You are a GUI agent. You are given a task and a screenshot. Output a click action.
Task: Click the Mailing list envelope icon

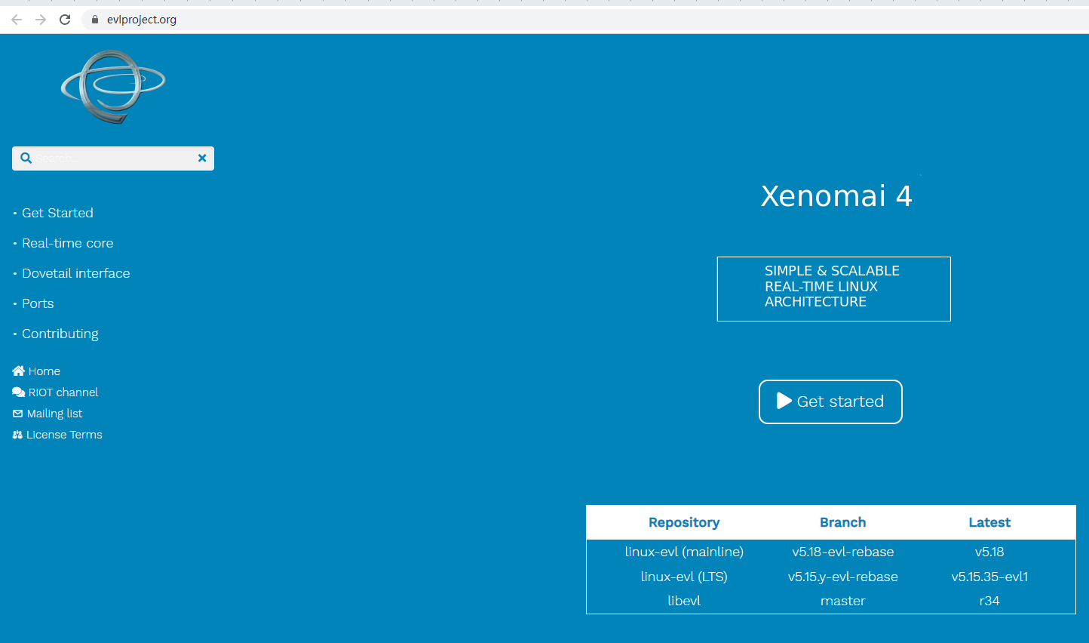[18, 414]
